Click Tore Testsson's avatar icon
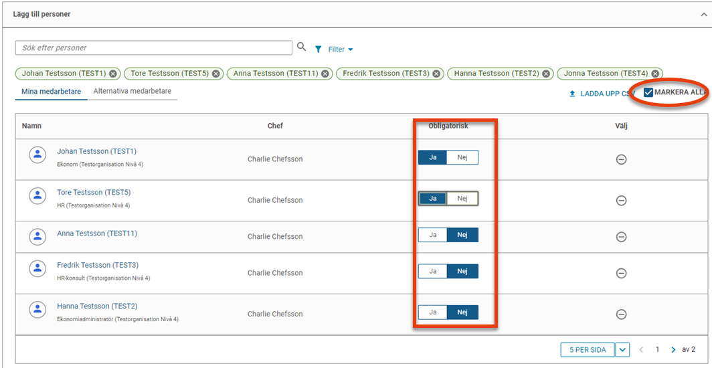The image size is (712, 368). tap(37, 195)
